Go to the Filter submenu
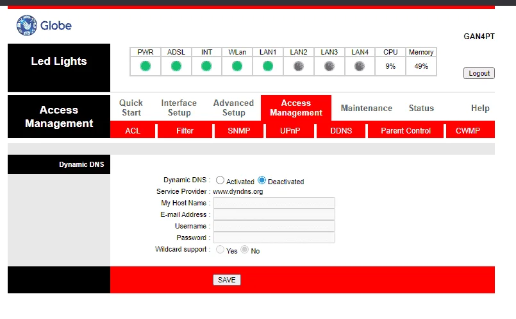This screenshot has width=516, height=319. pyautogui.click(x=185, y=131)
